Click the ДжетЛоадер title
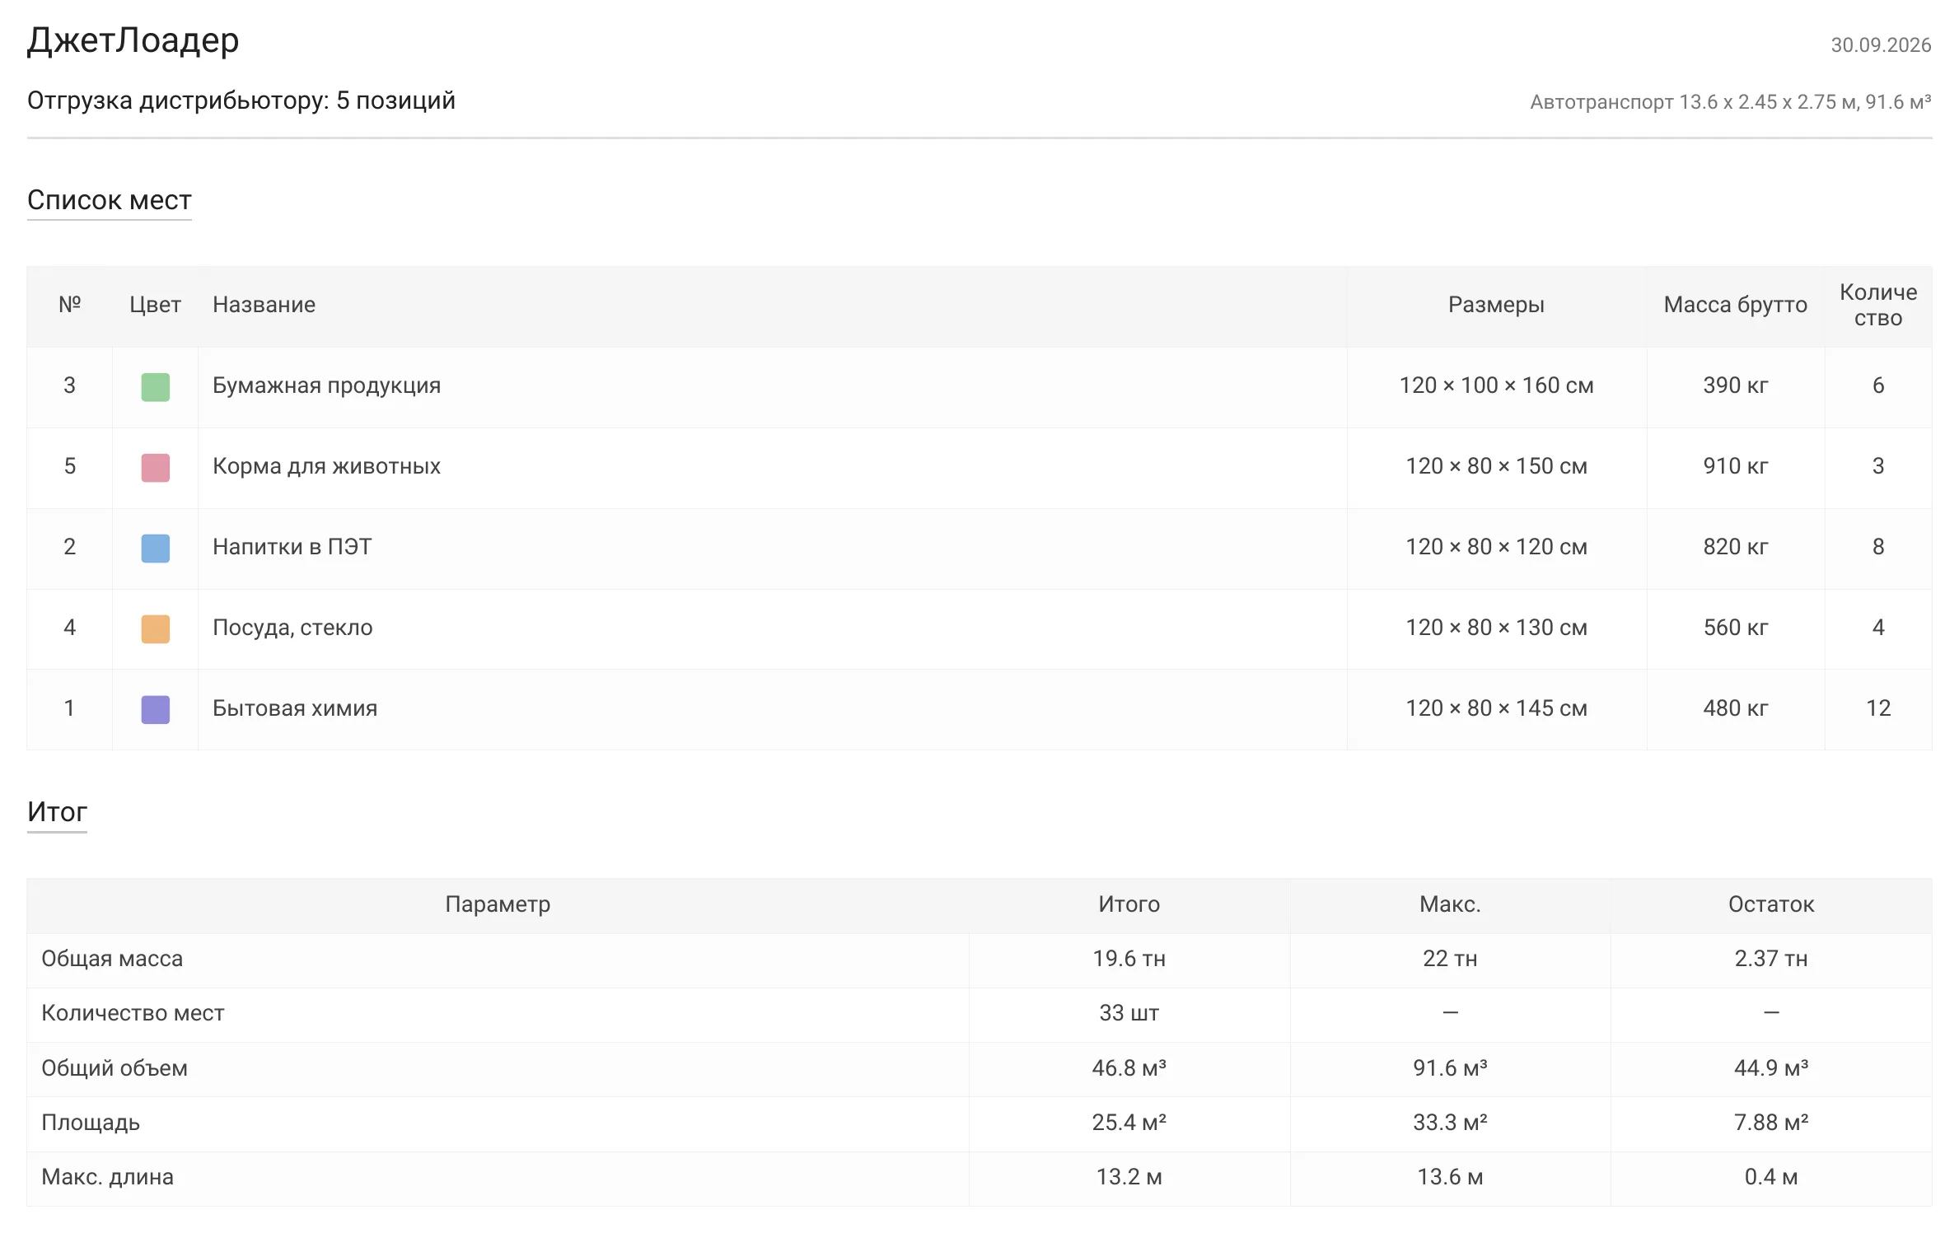The width and height of the screenshot is (1959, 1233). [133, 40]
